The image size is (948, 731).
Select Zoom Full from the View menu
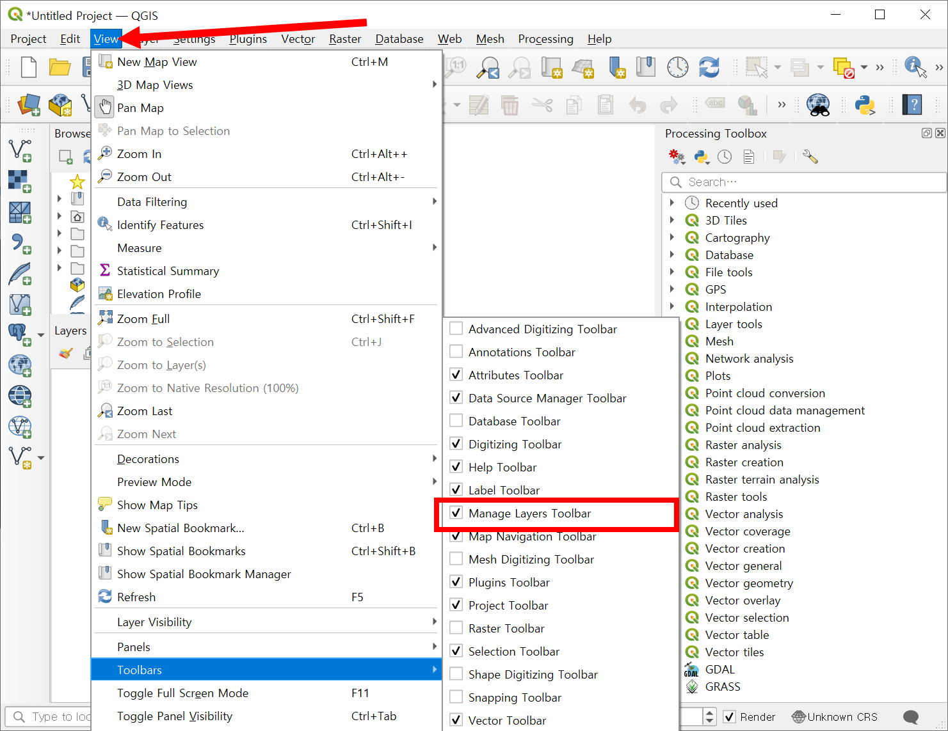[266, 318]
